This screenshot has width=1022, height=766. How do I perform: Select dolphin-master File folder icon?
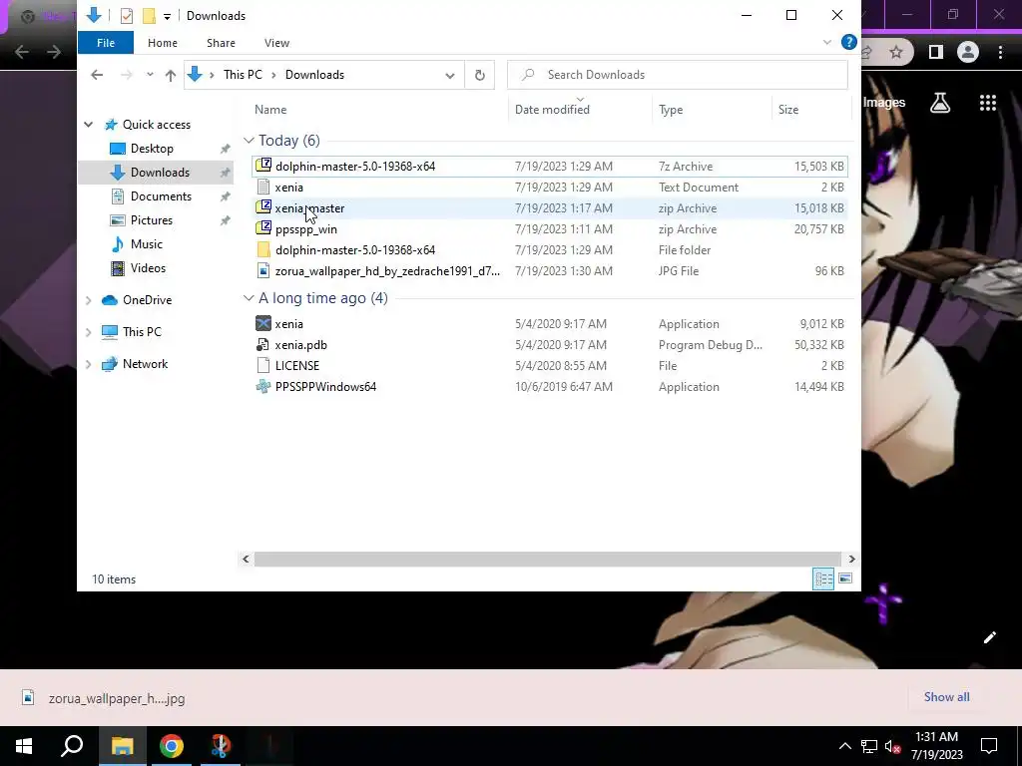coord(263,250)
